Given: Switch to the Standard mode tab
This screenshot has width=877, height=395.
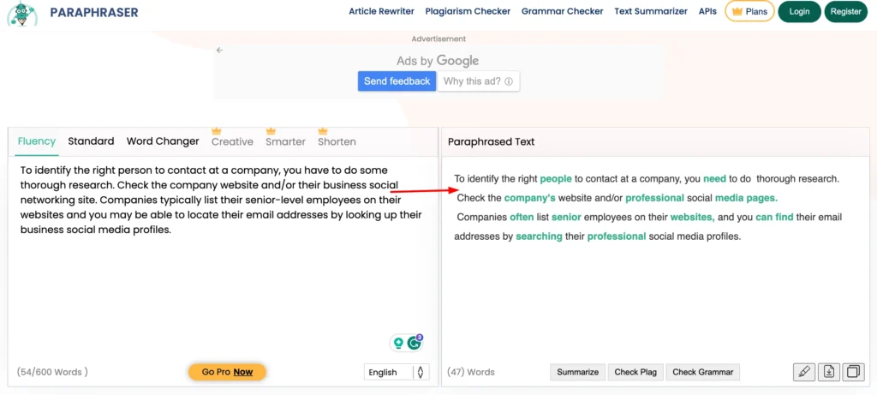Looking at the screenshot, I should pos(91,141).
